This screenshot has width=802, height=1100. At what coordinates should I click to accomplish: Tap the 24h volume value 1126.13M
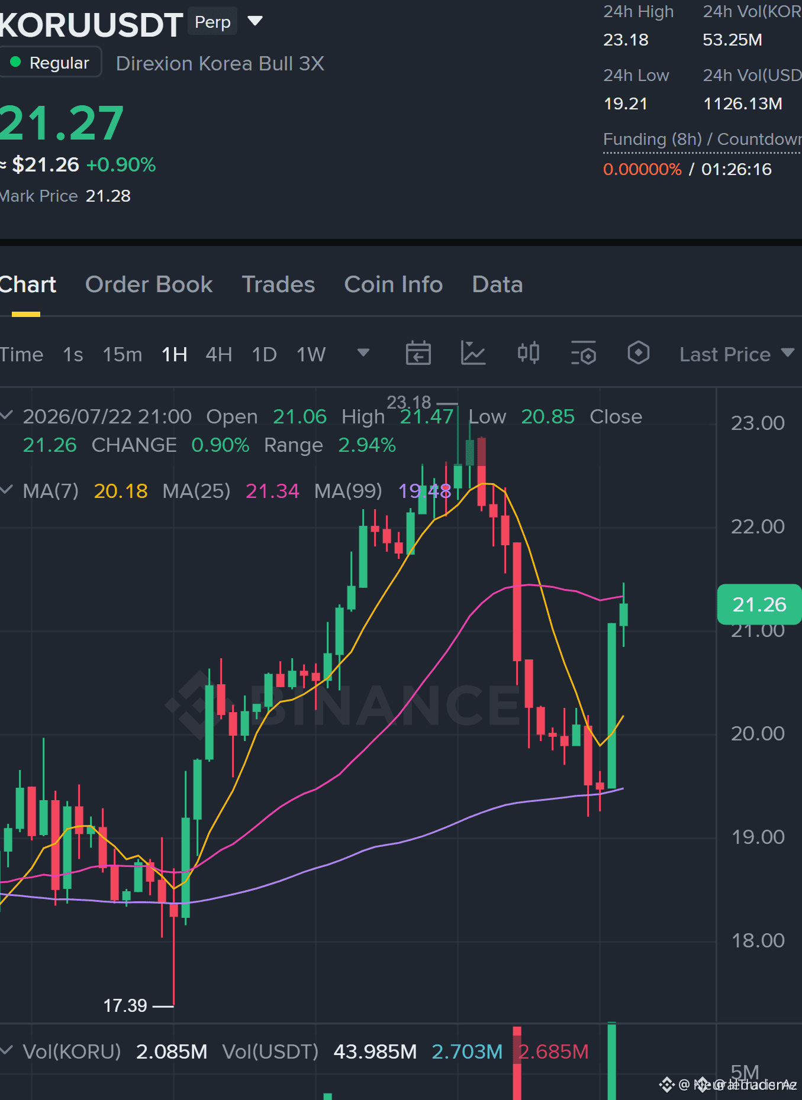click(743, 104)
